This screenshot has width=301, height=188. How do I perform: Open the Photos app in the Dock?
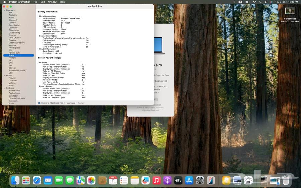tap(91, 180)
